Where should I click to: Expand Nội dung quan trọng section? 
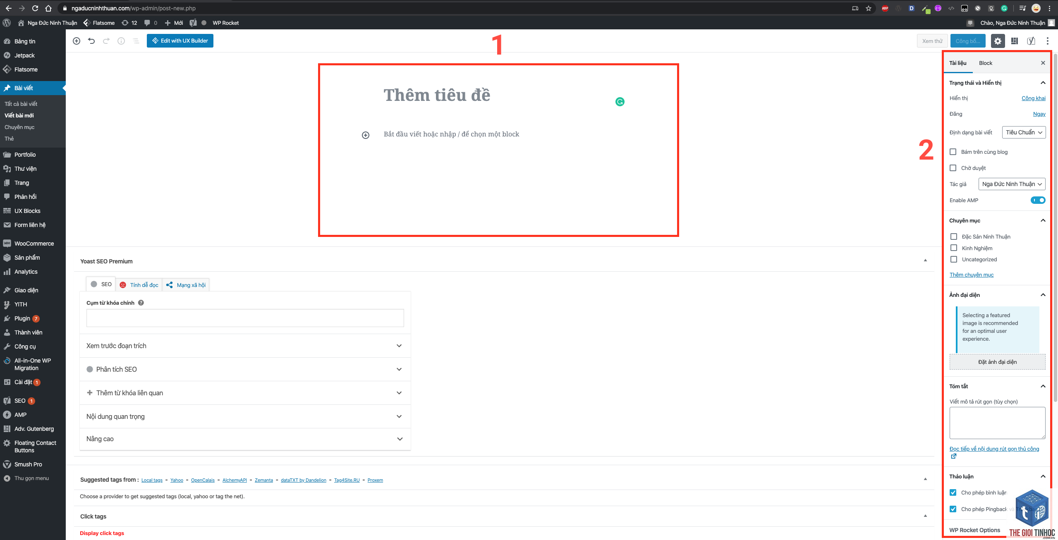(x=245, y=416)
